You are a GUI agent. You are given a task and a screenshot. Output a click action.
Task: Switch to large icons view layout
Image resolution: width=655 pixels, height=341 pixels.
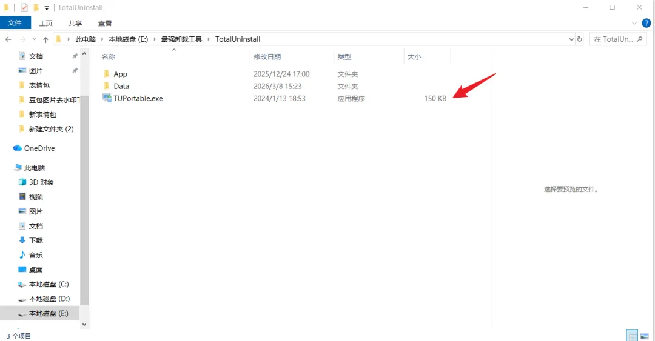point(645,336)
